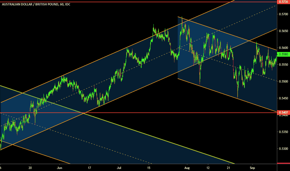Select the red horizontal line at 0.5407
The height and width of the screenshot is (171, 290).
tap(138, 113)
